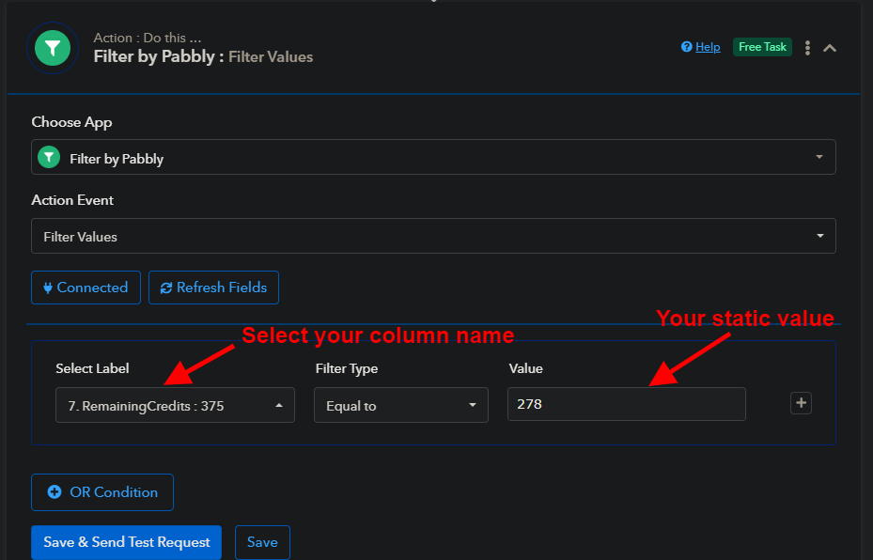Open the Help link
This screenshot has width=873, height=560.
click(708, 47)
